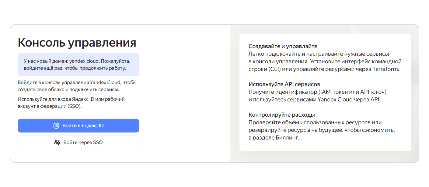429x187 pixels.
Task: Click the people group icon beside SSO
Action: (x=57, y=143)
